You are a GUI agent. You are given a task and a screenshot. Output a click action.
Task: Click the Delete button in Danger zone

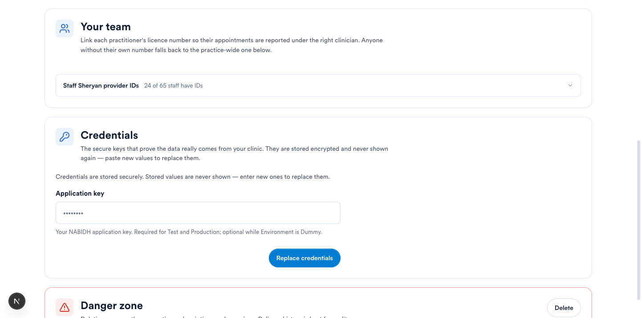(564, 308)
